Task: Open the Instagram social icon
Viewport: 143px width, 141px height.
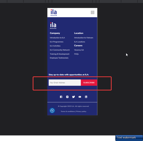Action: pos(67,97)
